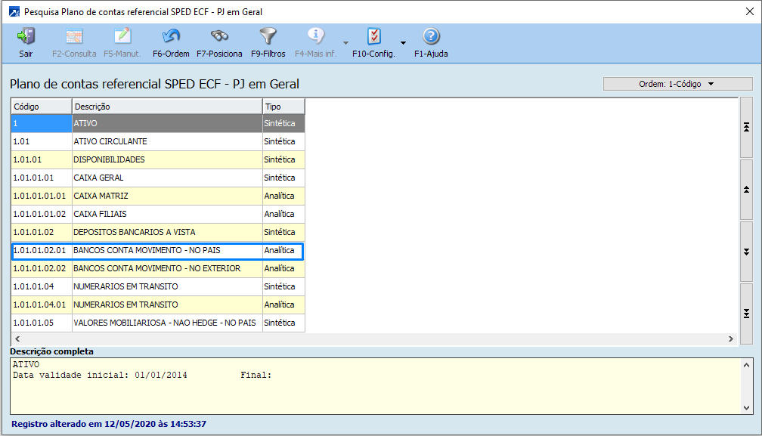Select the DISPONIBILIDADES account row
Image resolution: width=762 pixels, height=436 pixels.
click(x=166, y=159)
